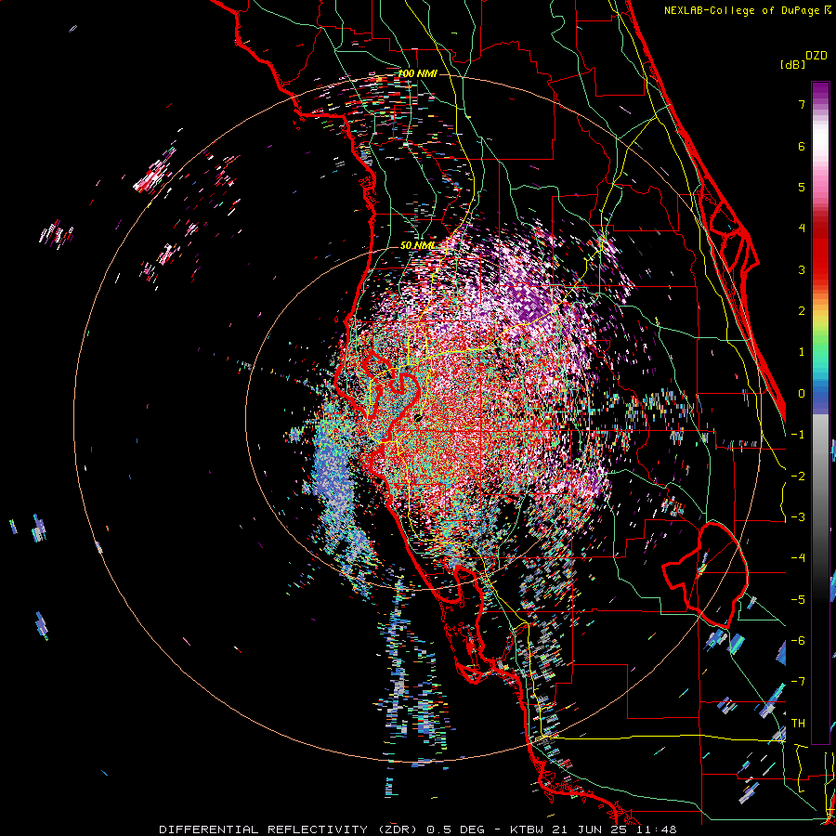
Task: Click the legend value 4
Action: coord(802,229)
